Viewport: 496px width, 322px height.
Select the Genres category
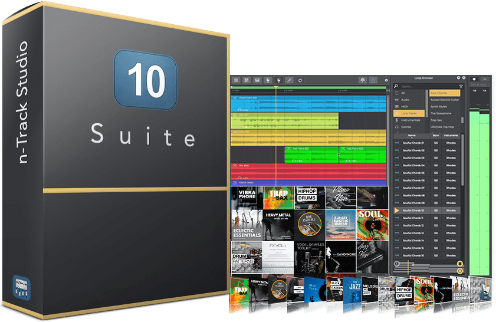point(409,127)
